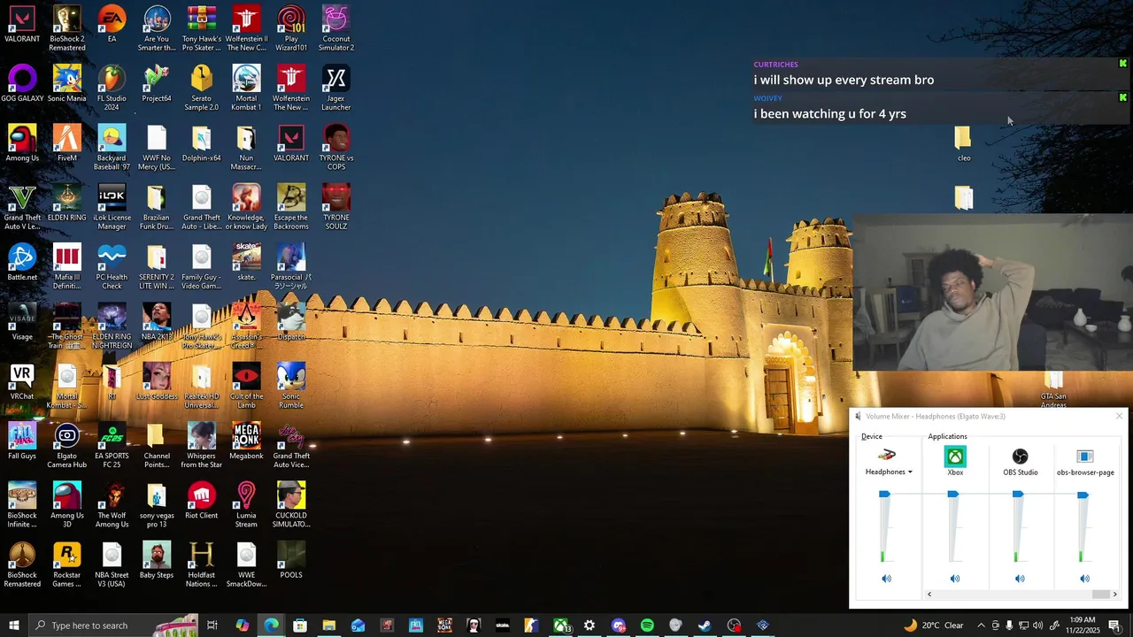This screenshot has width=1133, height=637.
Task: Click the Headphones volume slider handle
Action: pos(884,495)
